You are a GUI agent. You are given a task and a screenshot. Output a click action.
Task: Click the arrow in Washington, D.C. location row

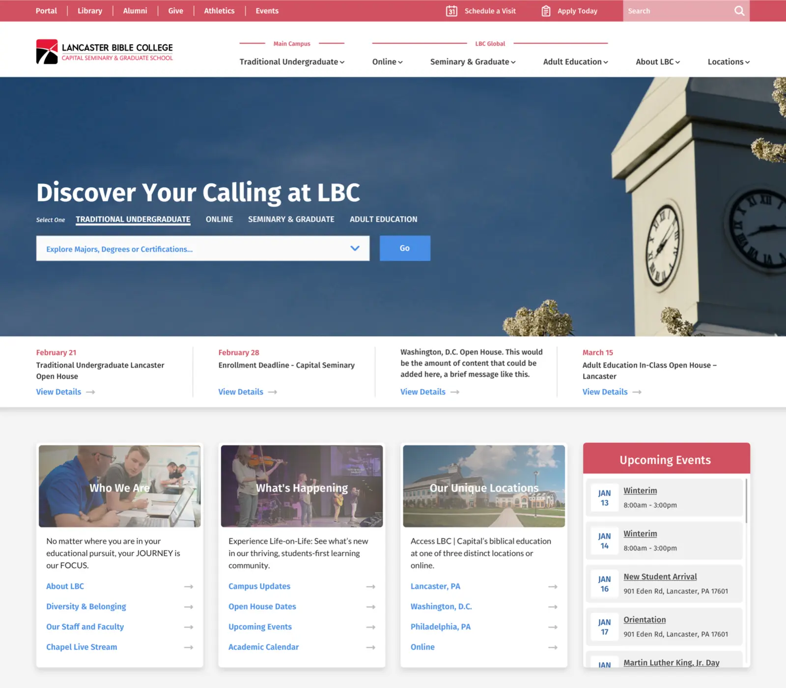(x=553, y=607)
